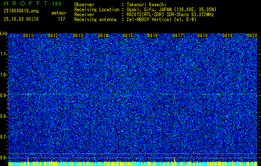The width and height of the screenshot is (261, 166).
Task: Click the 0615 time marker
Action: (128, 36)
